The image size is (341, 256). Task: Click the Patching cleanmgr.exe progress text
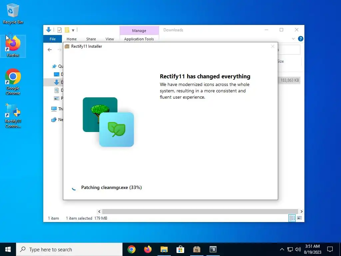[111, 187]
